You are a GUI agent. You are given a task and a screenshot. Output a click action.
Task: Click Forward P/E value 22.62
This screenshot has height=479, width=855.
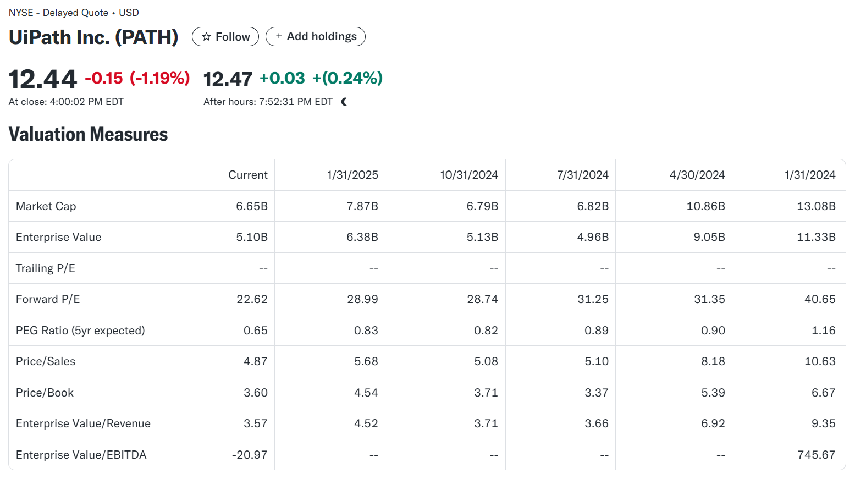(252, 299)
